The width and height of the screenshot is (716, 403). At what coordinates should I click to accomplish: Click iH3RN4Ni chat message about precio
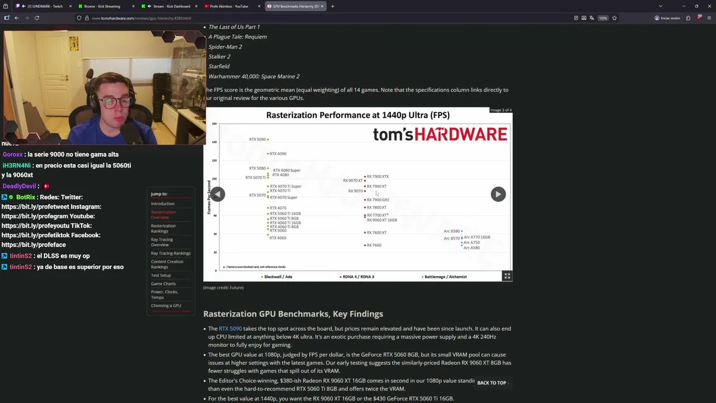click(67, 170)
